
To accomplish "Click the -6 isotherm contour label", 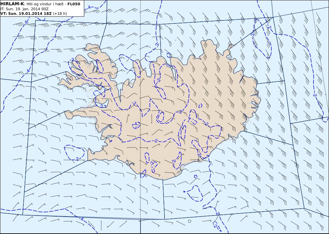I will [26, 22].
